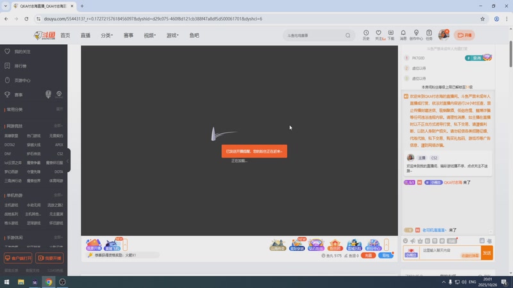Go to 首页 in top navigation

coord(65,35)
